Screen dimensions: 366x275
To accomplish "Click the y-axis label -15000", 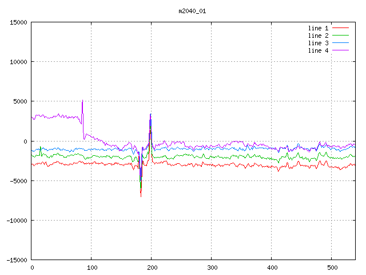I will [x=17, y=260].
